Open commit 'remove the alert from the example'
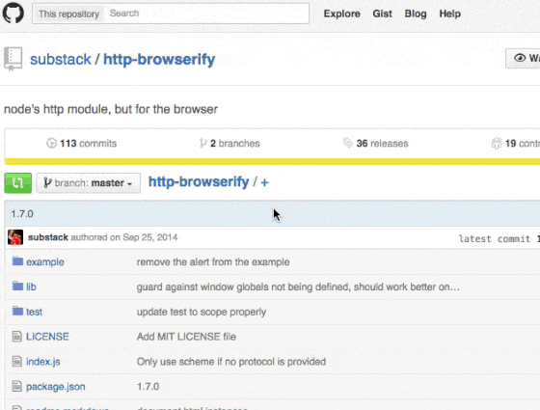 click(x=213, y=261)
